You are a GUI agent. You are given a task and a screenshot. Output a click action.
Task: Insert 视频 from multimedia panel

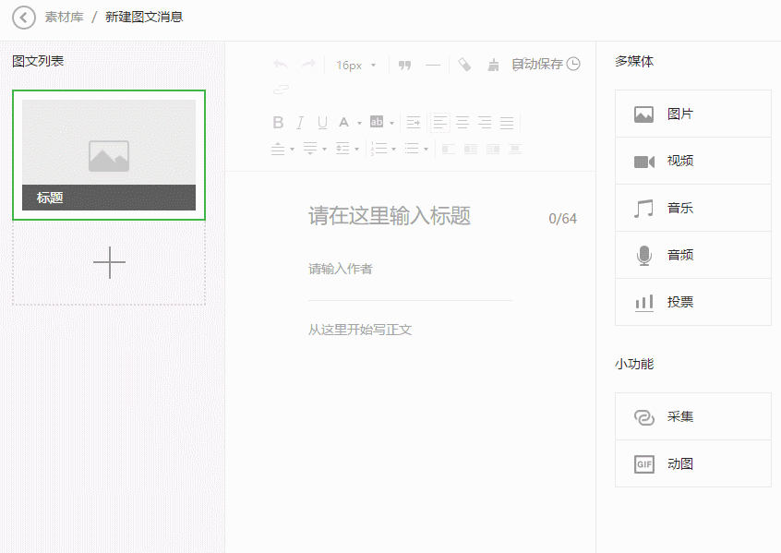(x=693, y=161)
